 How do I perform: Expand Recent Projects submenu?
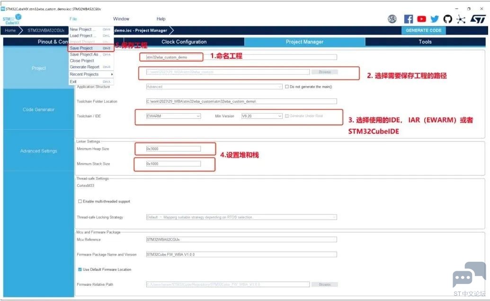tap(90, 74)
